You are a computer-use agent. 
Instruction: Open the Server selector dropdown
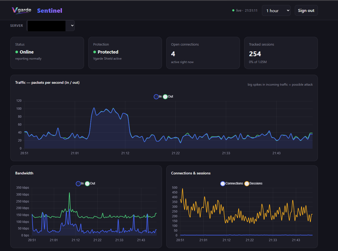point(50,26)
